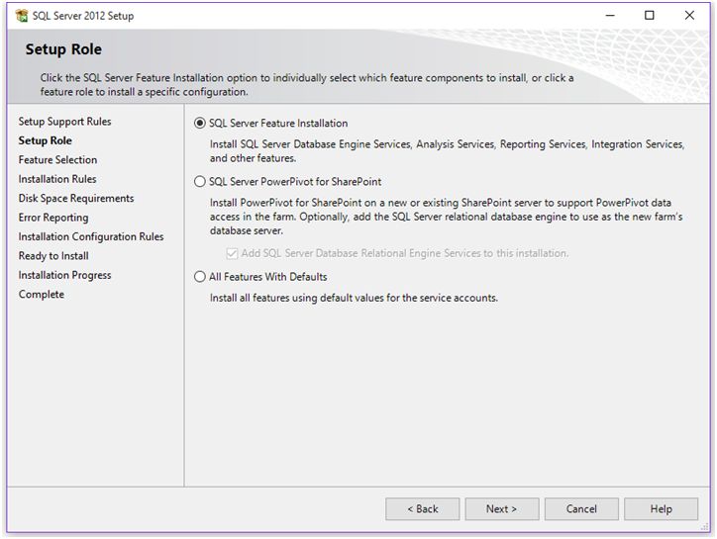Select Ready to Install step
The width and height of the screenshot is (717, 539).
[x=53, y=256]
